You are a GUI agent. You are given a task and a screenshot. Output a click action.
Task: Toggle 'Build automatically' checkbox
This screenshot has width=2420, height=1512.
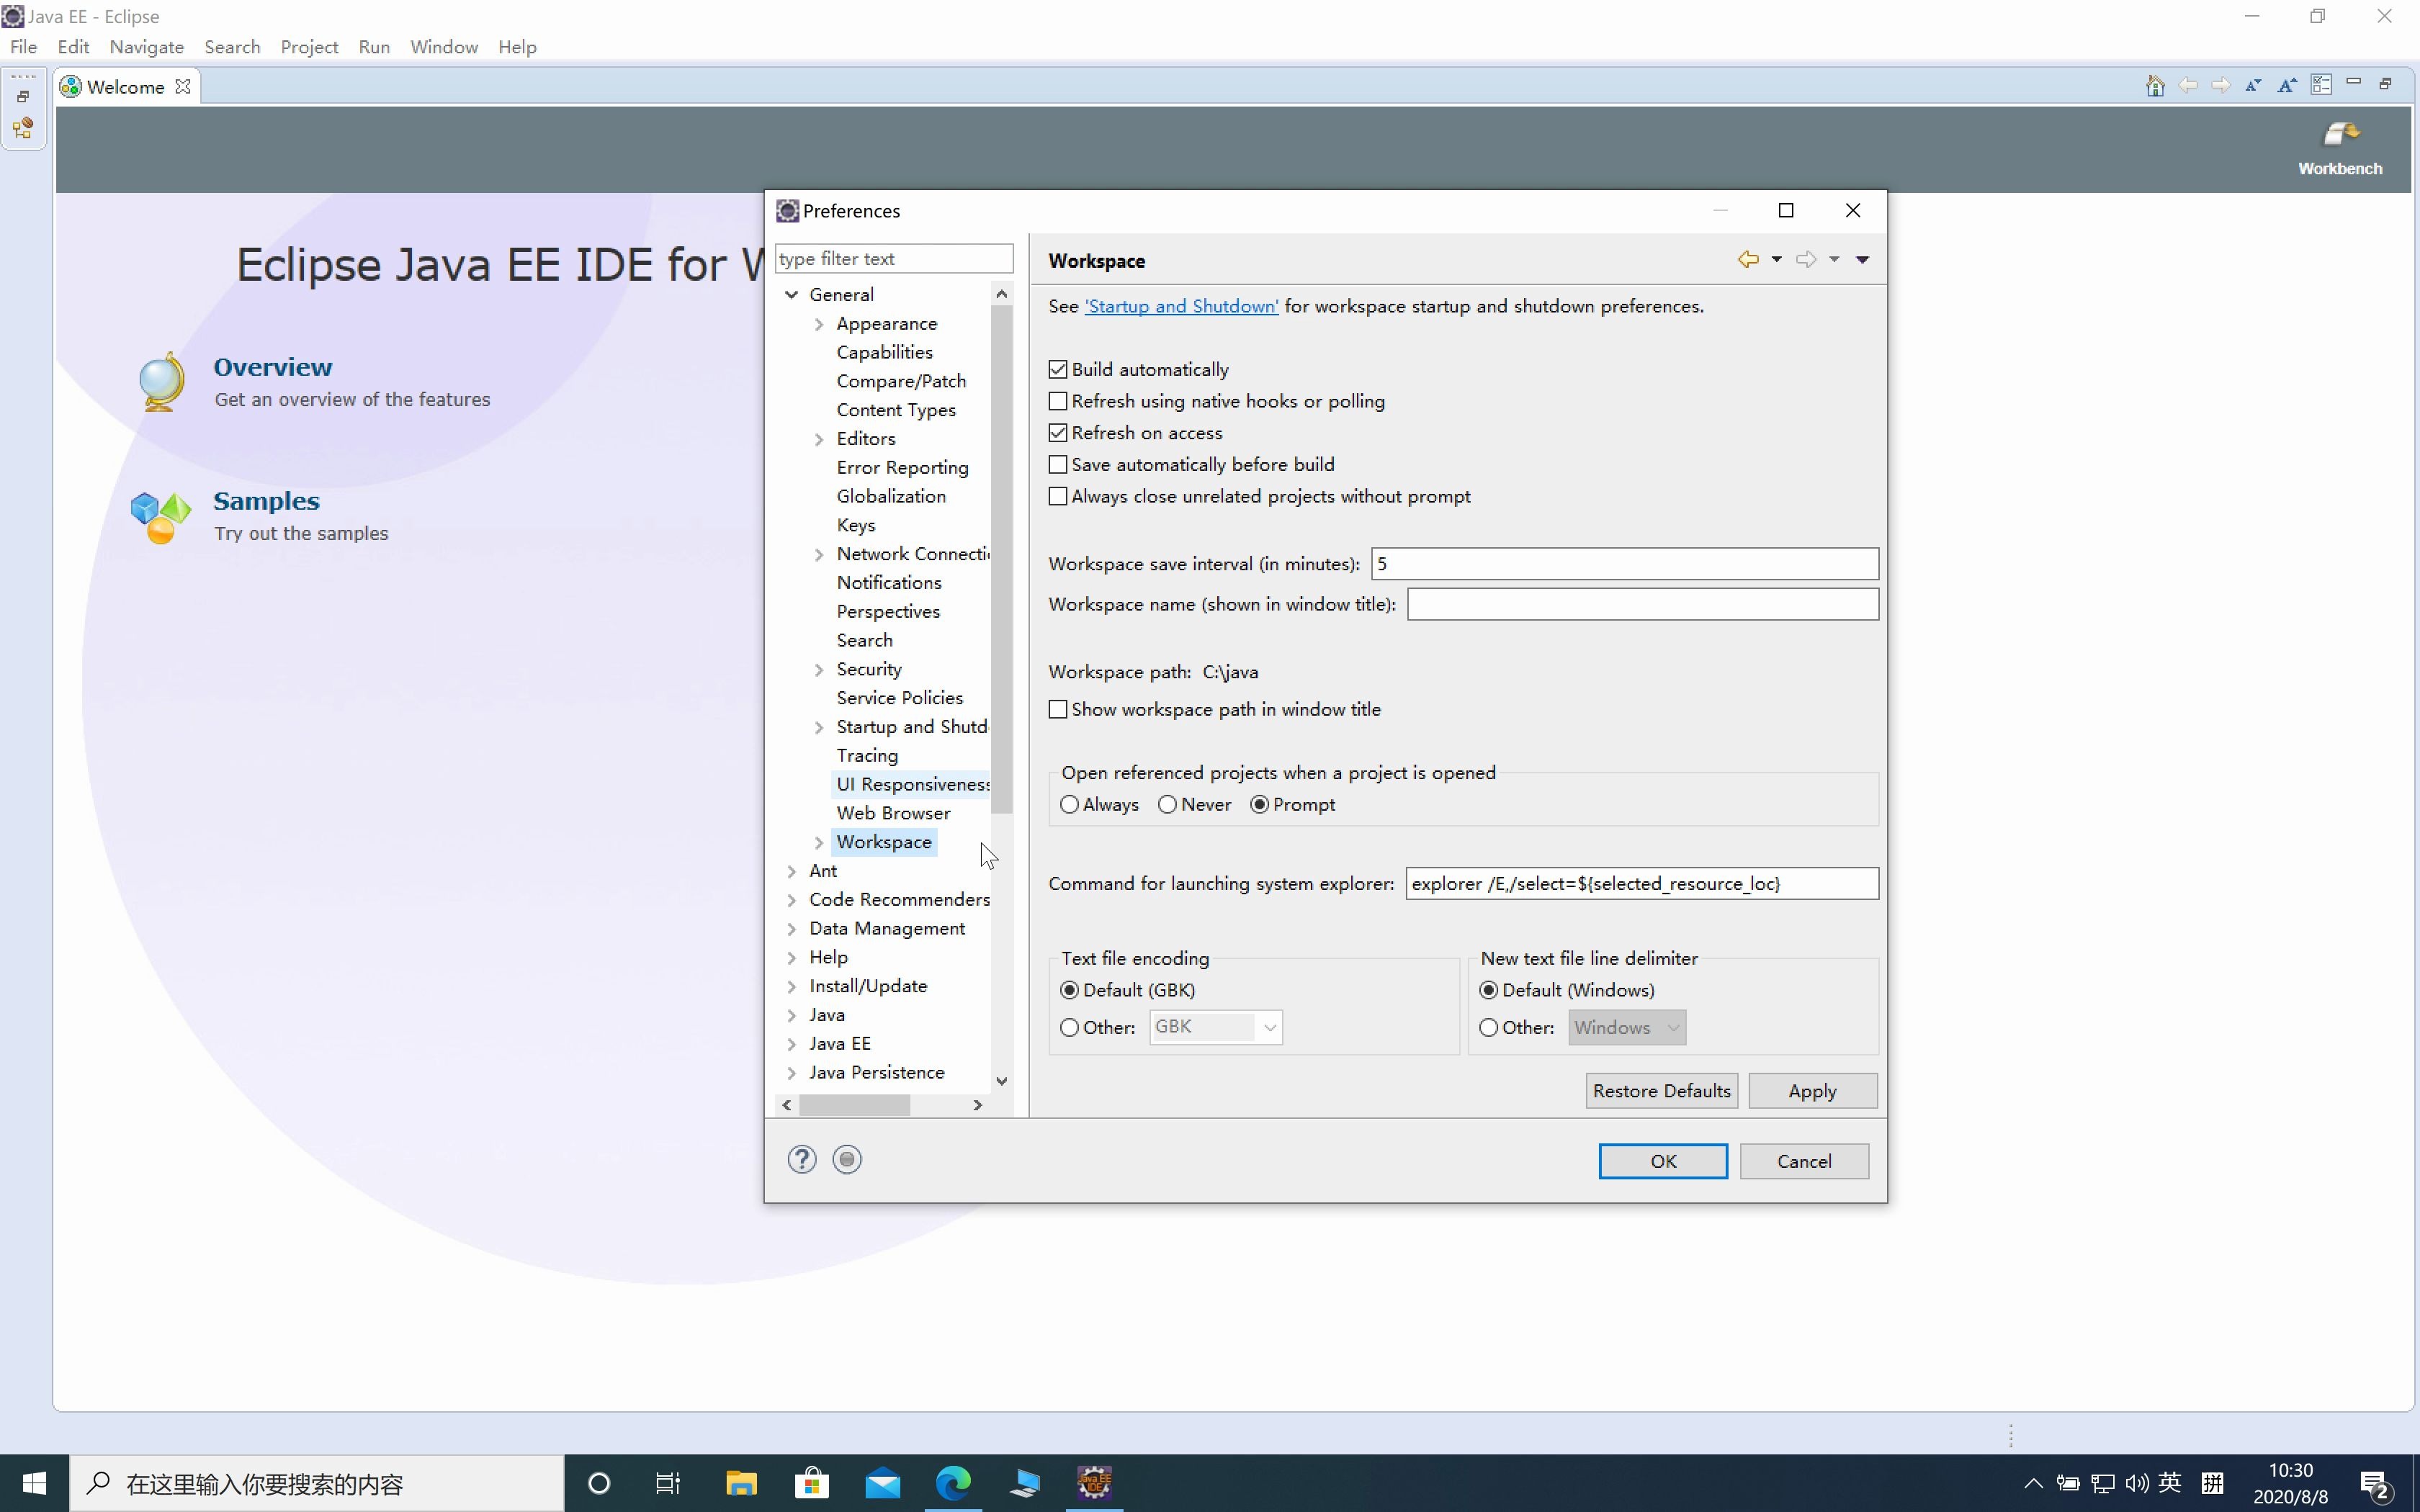[1057, 367]
